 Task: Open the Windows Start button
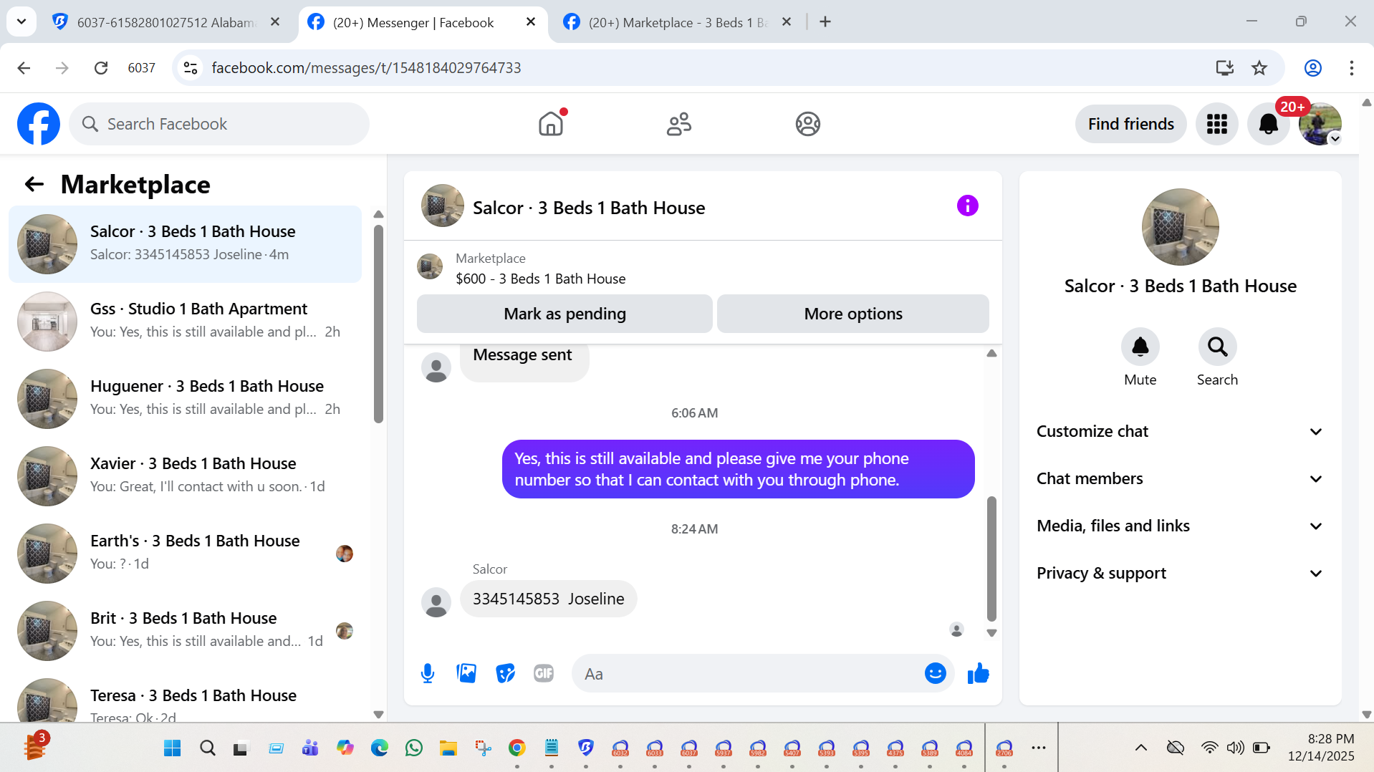tap(172, 748)
